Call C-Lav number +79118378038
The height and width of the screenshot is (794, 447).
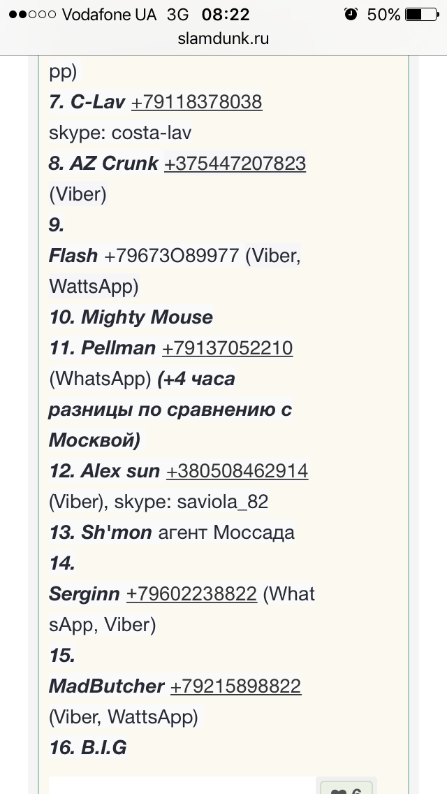pyautogui.click(x=196, y=102)
